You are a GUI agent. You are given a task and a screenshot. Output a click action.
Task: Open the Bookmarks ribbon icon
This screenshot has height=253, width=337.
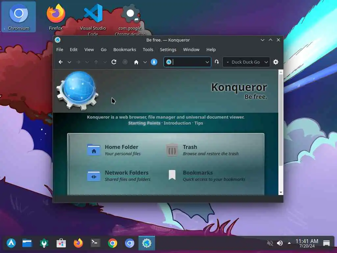click(172, 175)
